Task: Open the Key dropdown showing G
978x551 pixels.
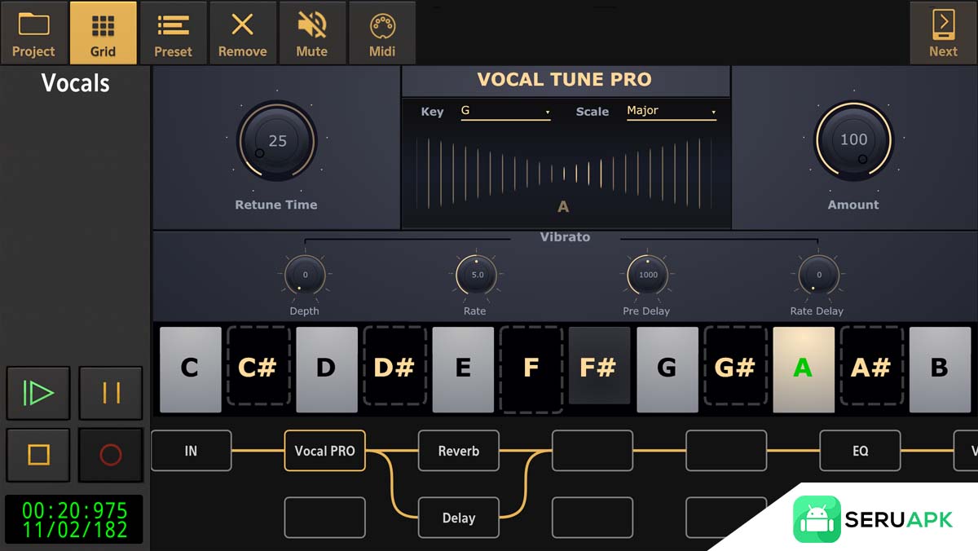Action: (505, 111)
